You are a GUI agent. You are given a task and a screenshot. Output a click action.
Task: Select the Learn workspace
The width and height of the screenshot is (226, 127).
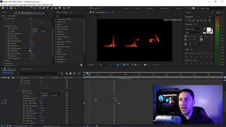pyautogui.click(x=138, y=8)
